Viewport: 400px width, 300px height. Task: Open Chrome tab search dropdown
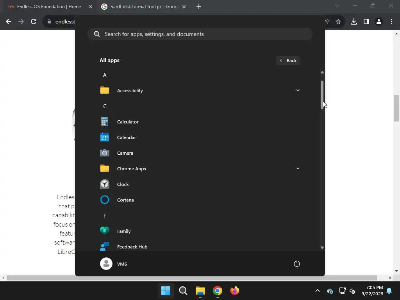(337, 5)
